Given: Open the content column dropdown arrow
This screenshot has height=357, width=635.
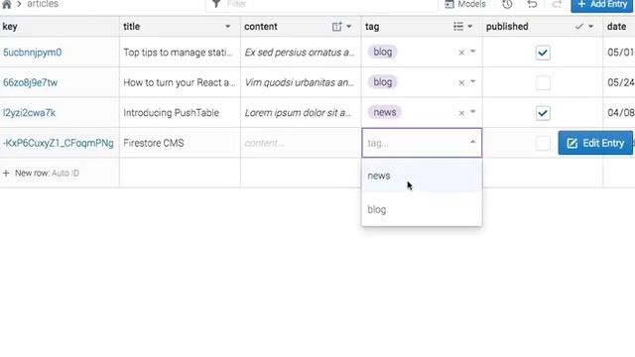Looking at the screenshot, I should (x=348, y=27).
